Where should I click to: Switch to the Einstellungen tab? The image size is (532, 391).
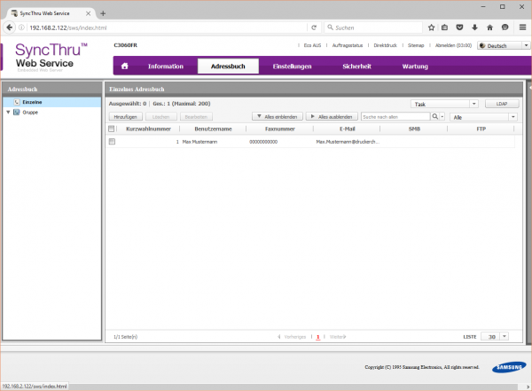tap(292, 66)
